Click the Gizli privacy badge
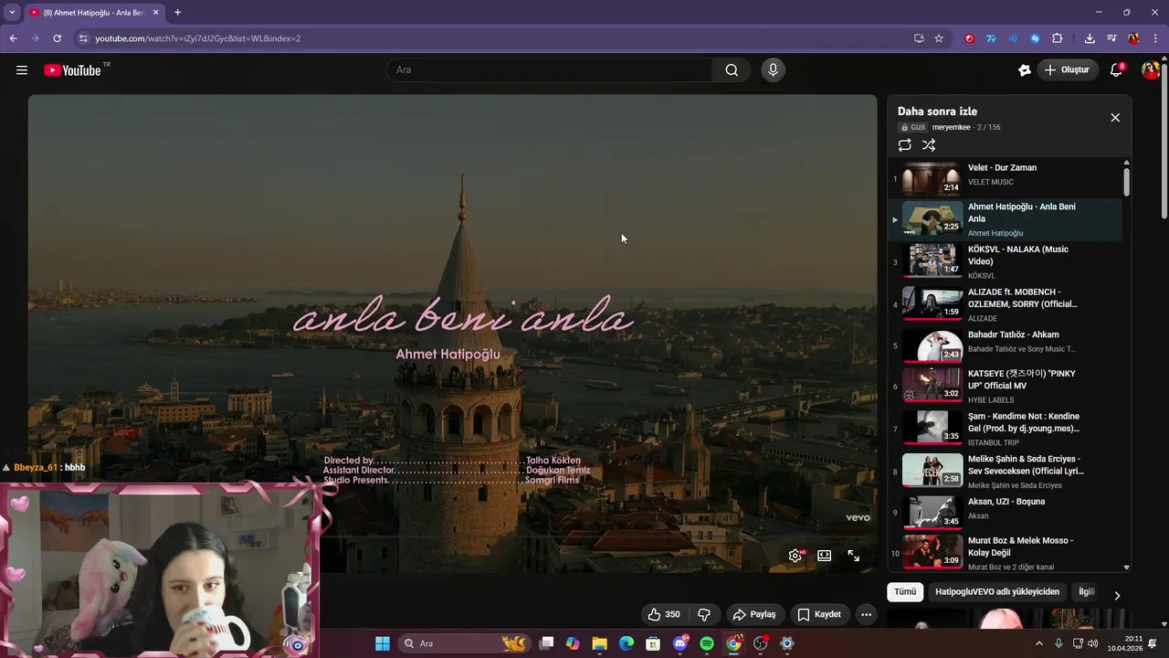 (912, 127)
